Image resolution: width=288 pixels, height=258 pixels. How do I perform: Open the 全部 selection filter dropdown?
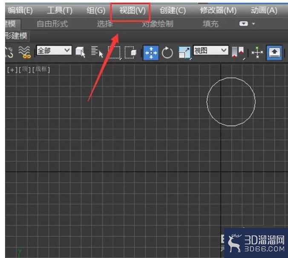54,50
